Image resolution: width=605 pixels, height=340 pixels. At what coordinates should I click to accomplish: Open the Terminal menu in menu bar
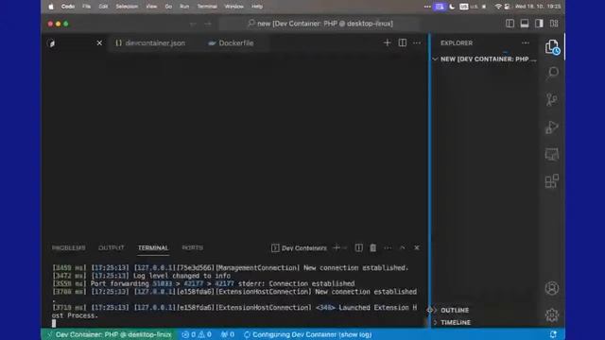[x=207, y=7]
